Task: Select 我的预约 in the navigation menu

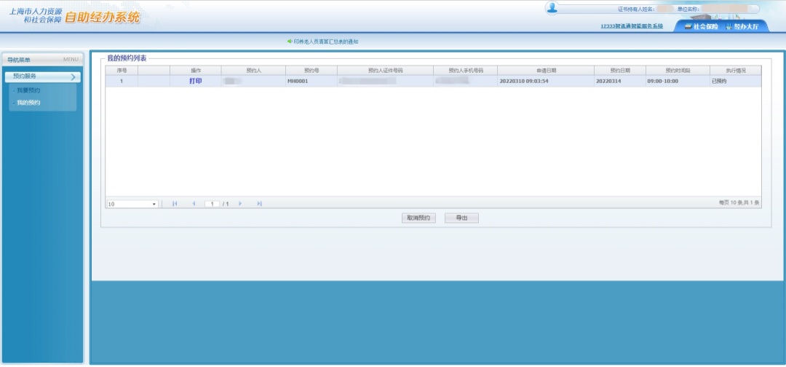Action: pos(29,103)
